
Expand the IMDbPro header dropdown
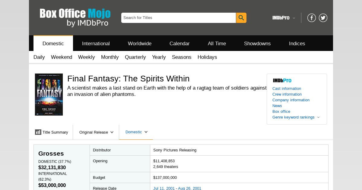(x=284, y=18)
